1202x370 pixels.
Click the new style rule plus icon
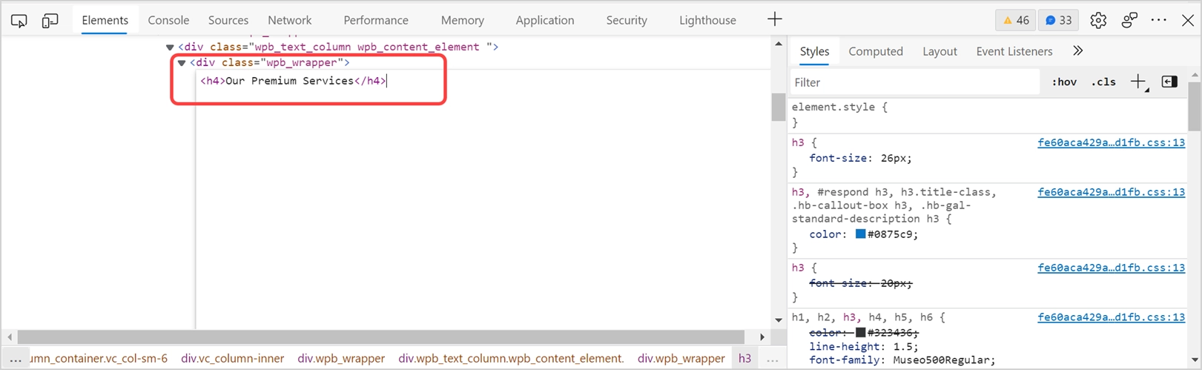tap(1138, 82)
